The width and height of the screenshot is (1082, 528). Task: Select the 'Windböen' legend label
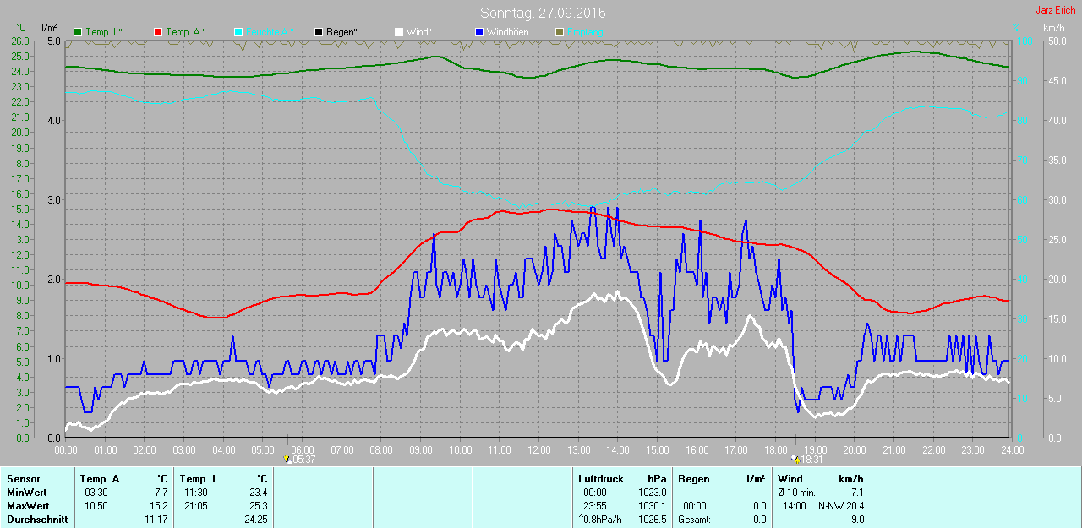[507, 32]
